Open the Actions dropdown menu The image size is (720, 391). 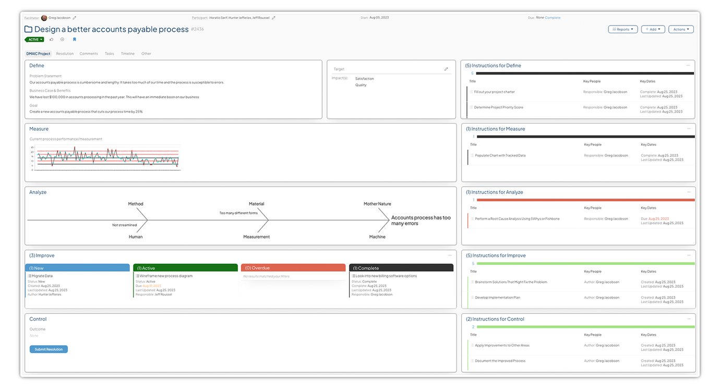coord(681,29)
